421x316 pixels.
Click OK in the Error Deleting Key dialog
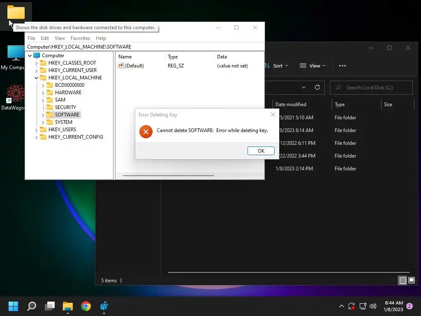pos(261,151)
